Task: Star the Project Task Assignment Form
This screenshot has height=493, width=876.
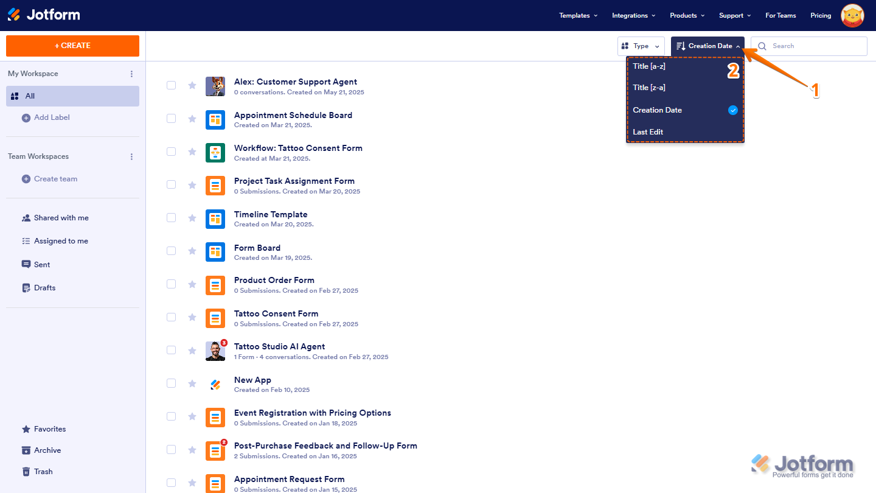Action: pos(192,184)
